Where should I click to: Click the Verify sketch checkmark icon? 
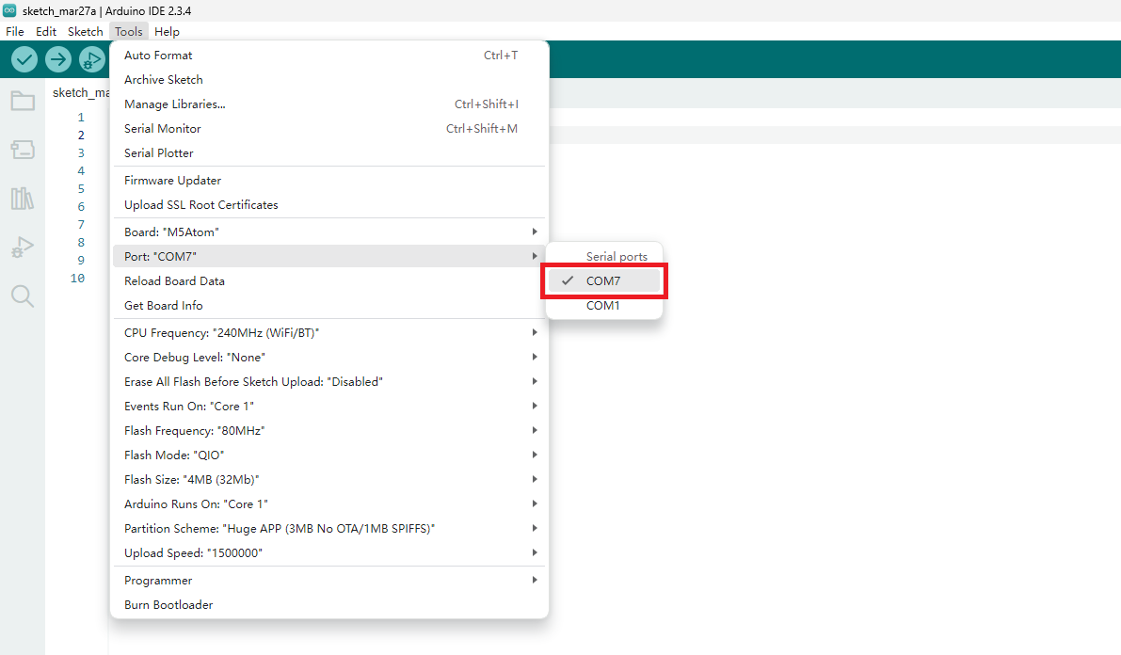pyautogui.click(x=24, y=59)
